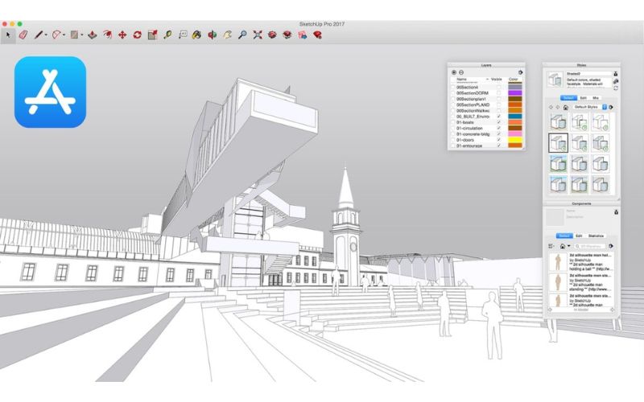Activate the Push/Pull tool

(x=93, y=35)
